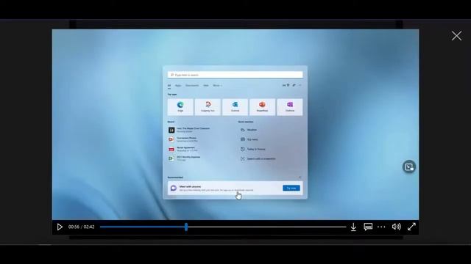
Task: Select the Documents tab in search panel
Action: tap(192, 86)
